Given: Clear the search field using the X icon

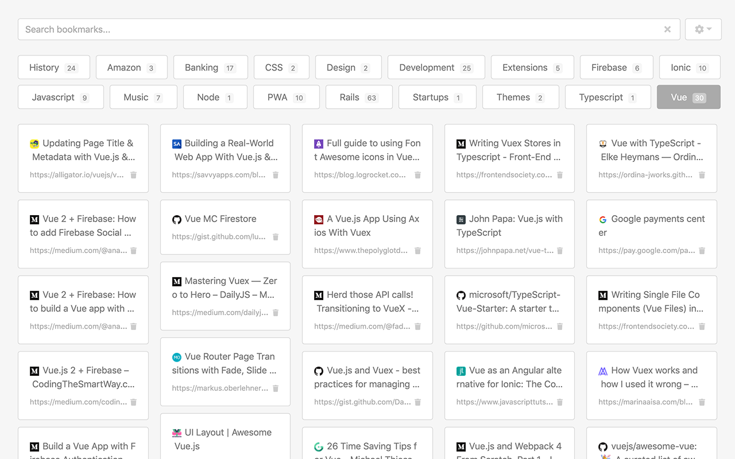Looking at the screenshot, I should (x=667, y=29).
